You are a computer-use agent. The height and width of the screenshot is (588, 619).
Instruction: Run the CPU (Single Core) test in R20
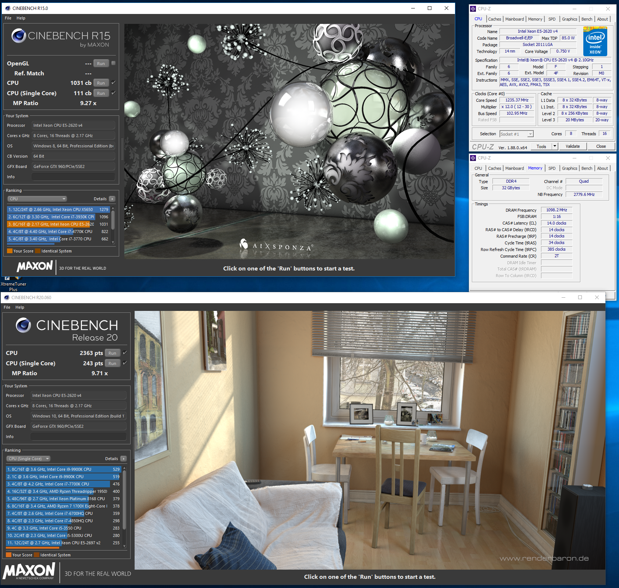(113, 363)
